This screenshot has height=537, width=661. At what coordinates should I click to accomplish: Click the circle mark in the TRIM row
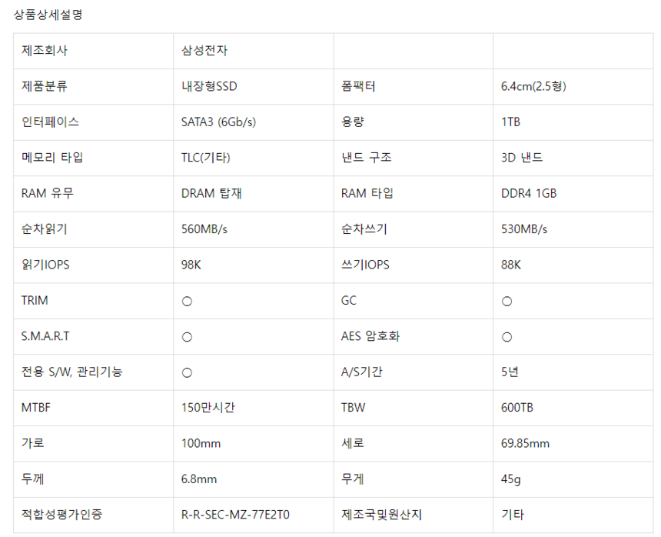pos(187,302)
